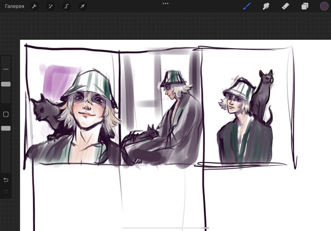Click the middle panel with seated figure
The height and width of the screenshot is (231, 331).
pos(161,107)
